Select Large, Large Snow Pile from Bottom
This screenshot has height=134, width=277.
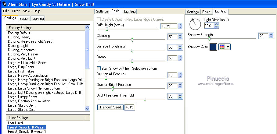(34, 88)
